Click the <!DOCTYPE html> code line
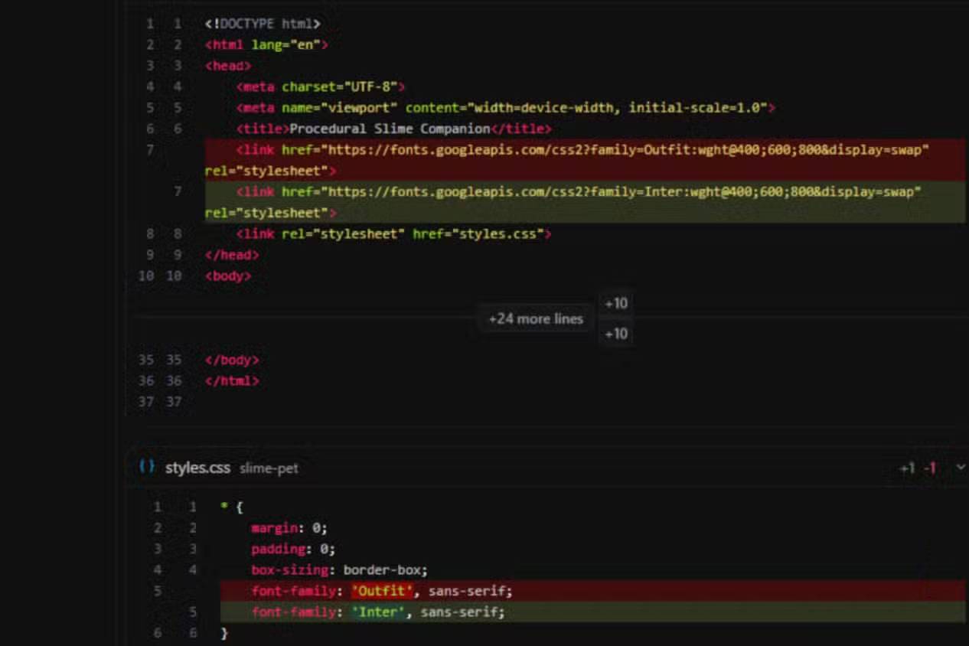 pos(263,24)
